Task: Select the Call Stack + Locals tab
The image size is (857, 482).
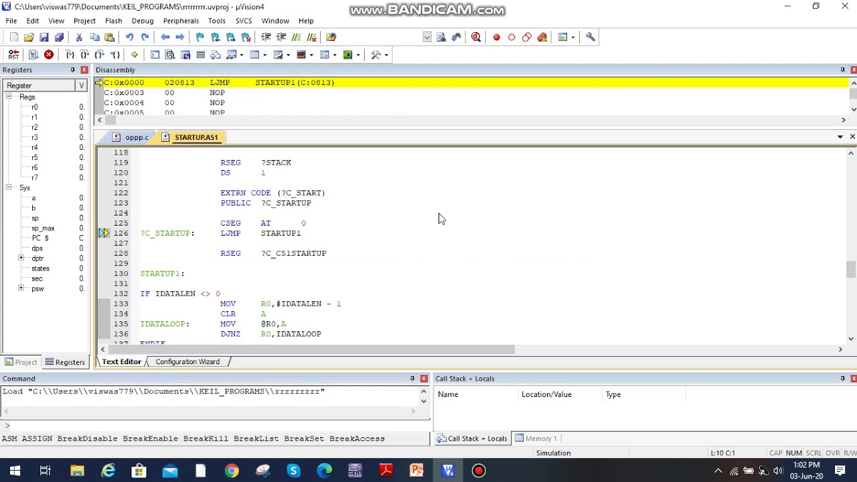Action: (472, 438)
